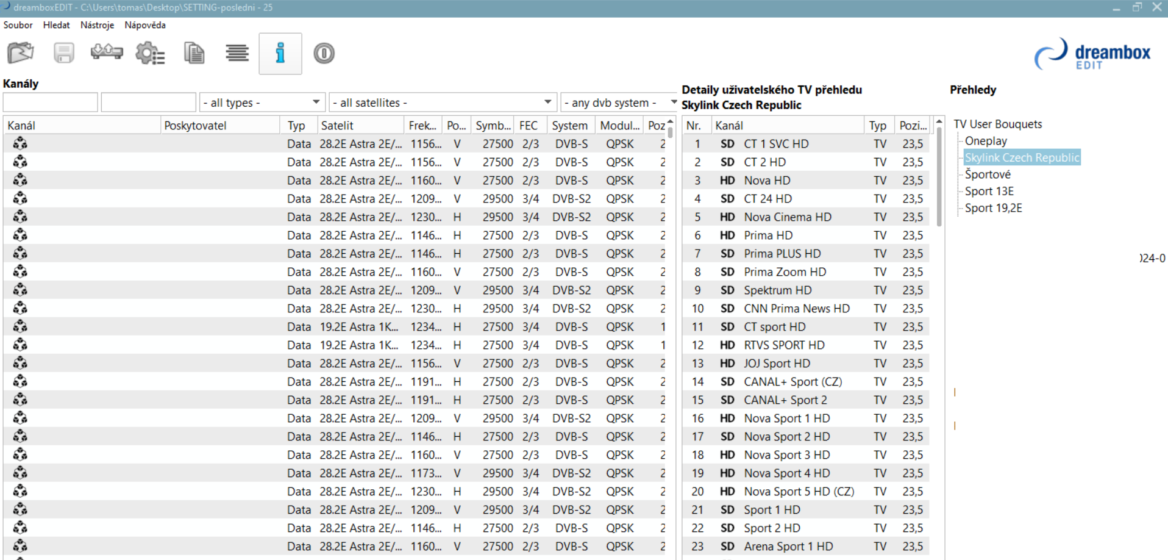Select the "CNN Prima News HD" channel row
The width and height of the screenshot is (1168, 560).
pos(807,309)
